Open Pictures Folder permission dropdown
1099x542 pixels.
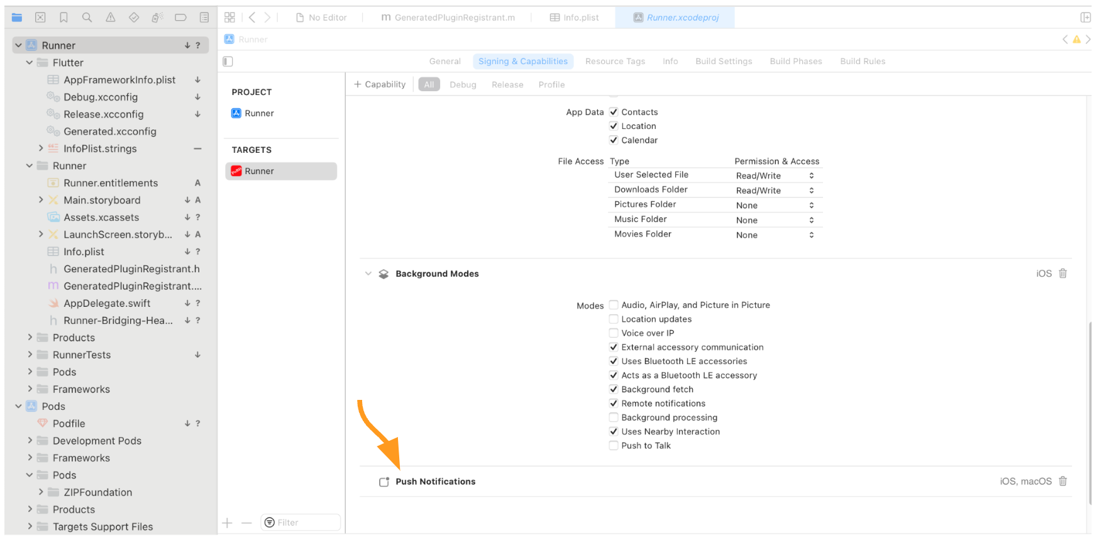coord(775,206)
